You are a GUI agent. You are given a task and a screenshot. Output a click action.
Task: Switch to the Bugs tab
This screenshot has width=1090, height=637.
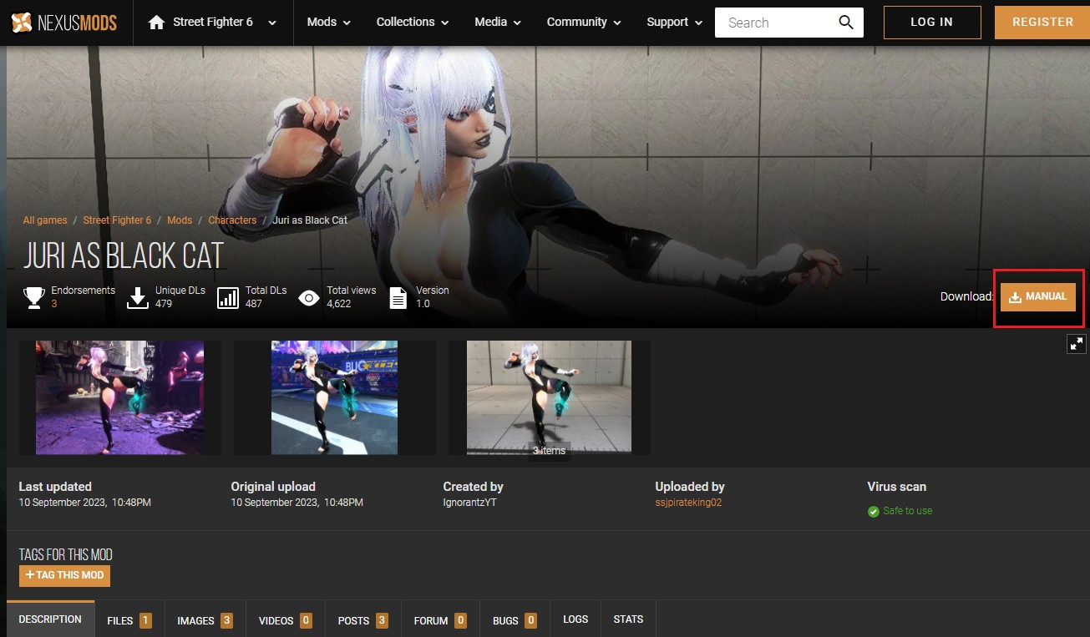[515, 620]
